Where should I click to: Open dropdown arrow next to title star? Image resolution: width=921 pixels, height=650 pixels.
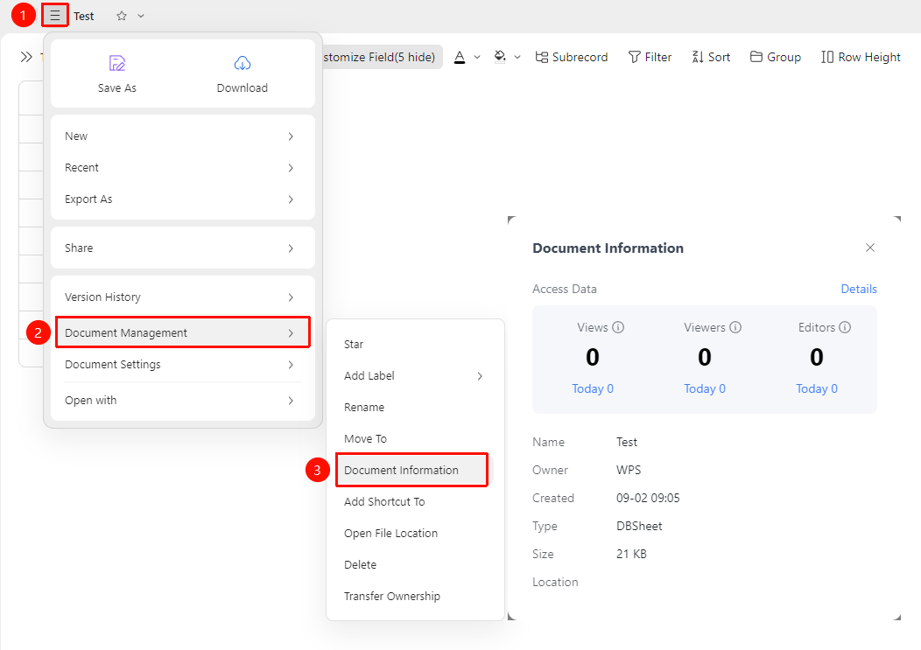pos(141,16)
